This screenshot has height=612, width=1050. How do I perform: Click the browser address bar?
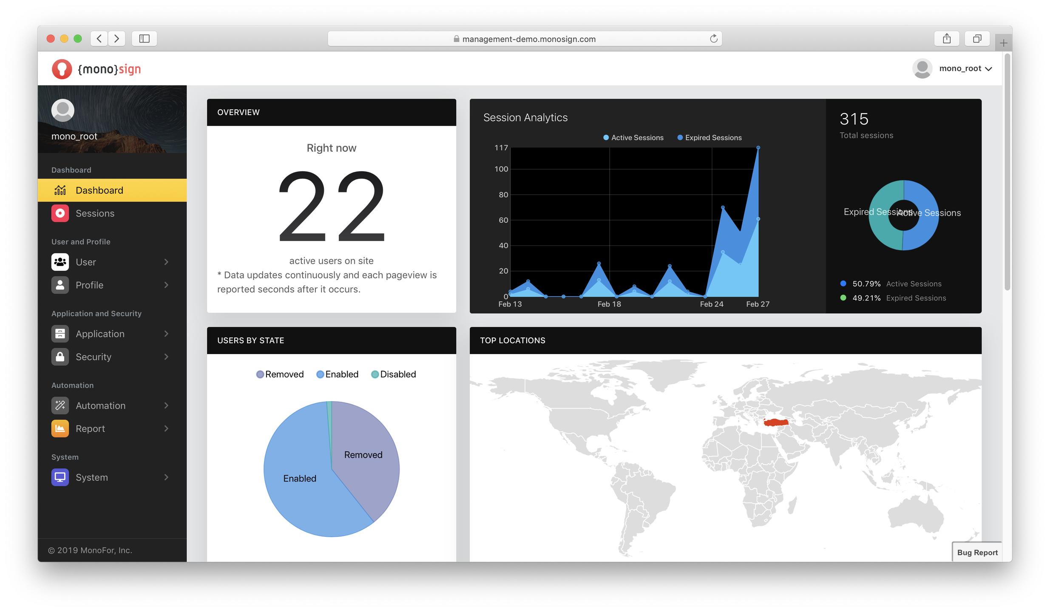click(x=524, y=39)
